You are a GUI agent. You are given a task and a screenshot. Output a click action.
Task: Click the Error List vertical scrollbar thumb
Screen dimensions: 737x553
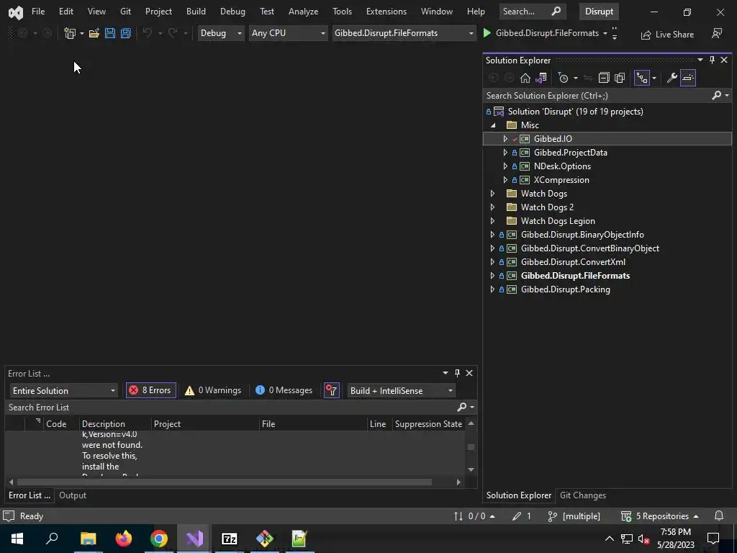tap(471, 446)
